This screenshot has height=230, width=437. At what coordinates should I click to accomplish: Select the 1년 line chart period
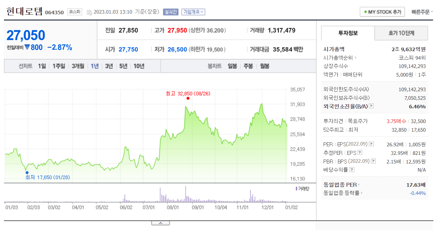95,66
